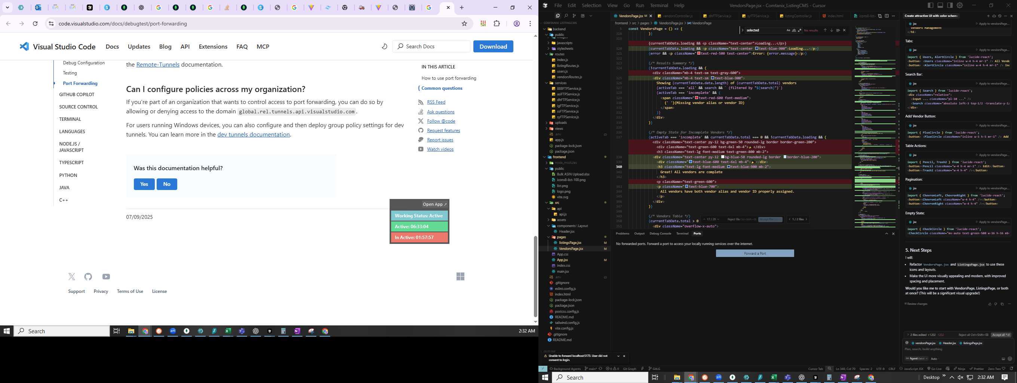This screenshot has height=383, width=1017.
Task: Collapse the backend folder in explorer
Action: (x=545, y=29)
